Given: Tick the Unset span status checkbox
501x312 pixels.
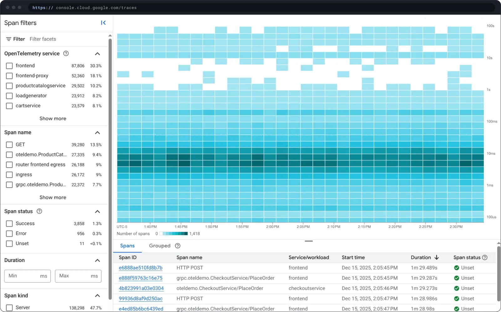Looking at the screenshot, I should pyautogui.click(x=9, y=244).
